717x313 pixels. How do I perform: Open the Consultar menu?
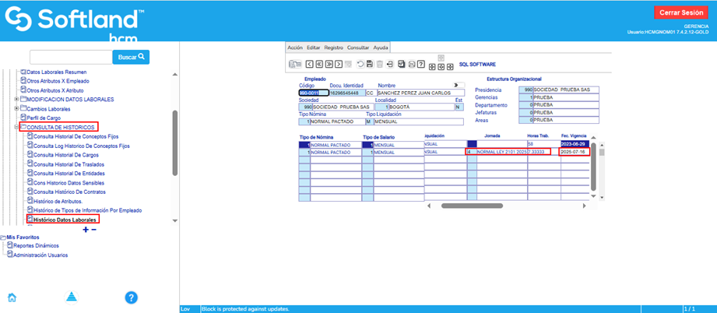tap(359, 47)
